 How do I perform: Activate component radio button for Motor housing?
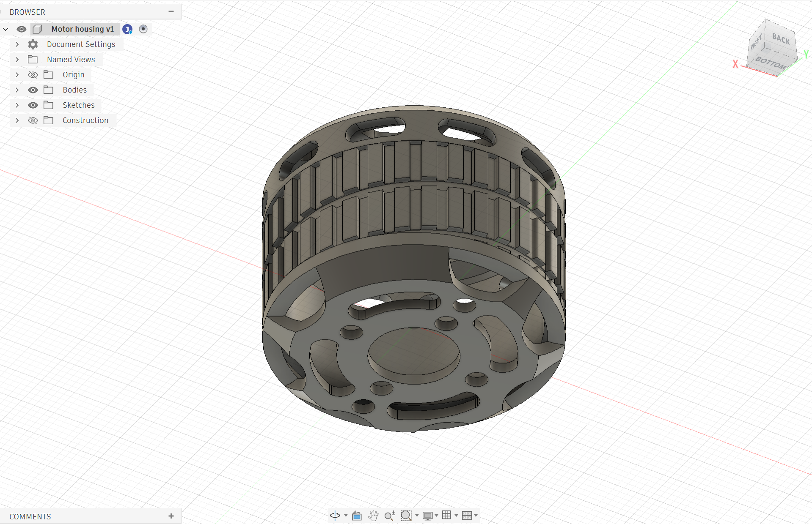pos(143,29)
